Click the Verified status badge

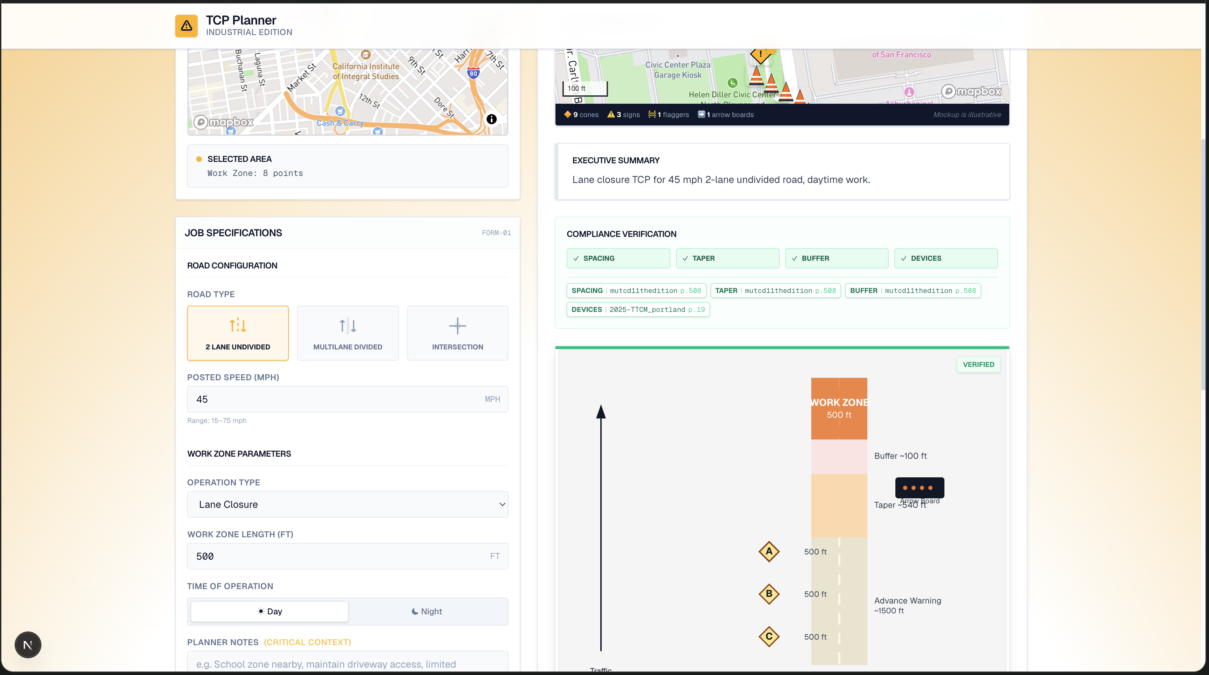pos(978,364)
